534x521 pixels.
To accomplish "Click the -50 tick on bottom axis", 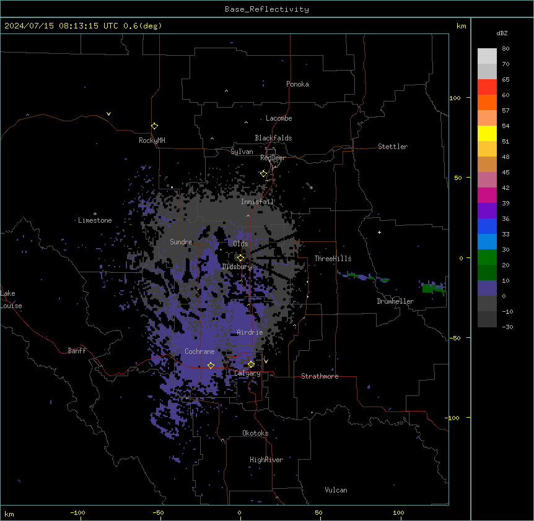I will pyautogui.click(x=158, y=512).
